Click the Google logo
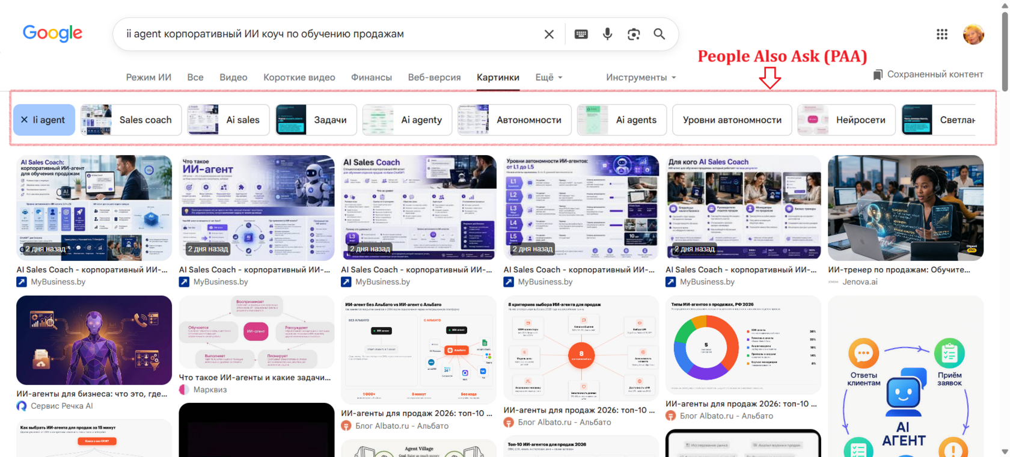The width and height of the screenshot is (1010, 457). click(x=52, y=34)
